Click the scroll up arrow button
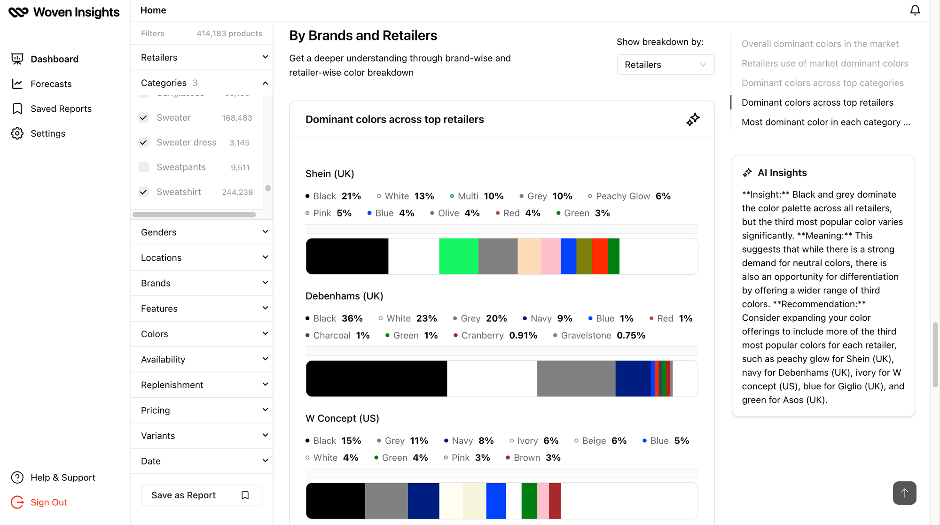The image size is (940, 525). 904,493
